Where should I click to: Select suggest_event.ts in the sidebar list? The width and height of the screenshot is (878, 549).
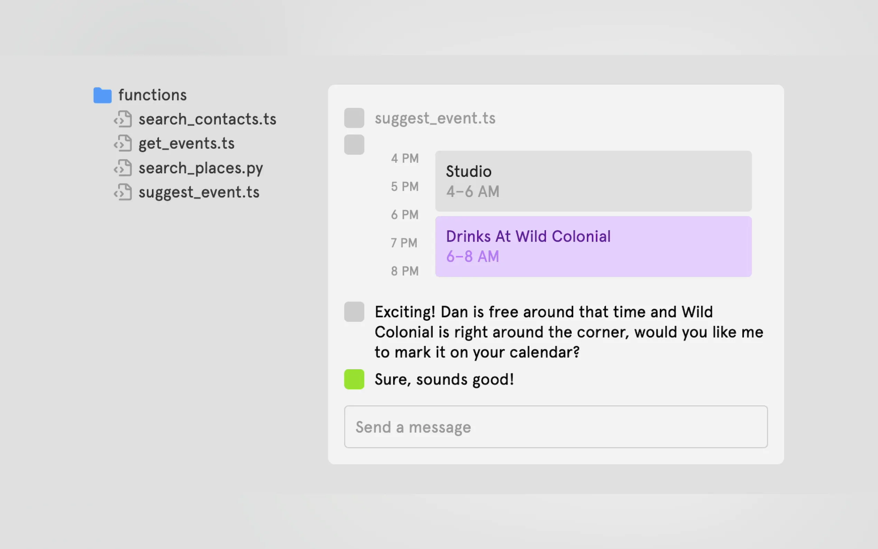pos(199,192)
